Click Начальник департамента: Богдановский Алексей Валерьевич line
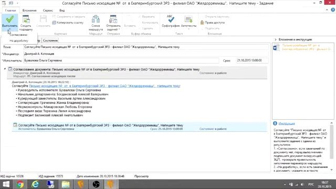This screenshot has height=189, width=336. point(63,94)
